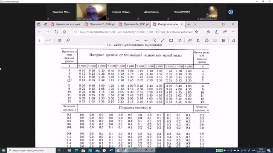Viewport: 273px width, 153px height.
Task: Open PDF search magnifier
Action: point(68,40)
